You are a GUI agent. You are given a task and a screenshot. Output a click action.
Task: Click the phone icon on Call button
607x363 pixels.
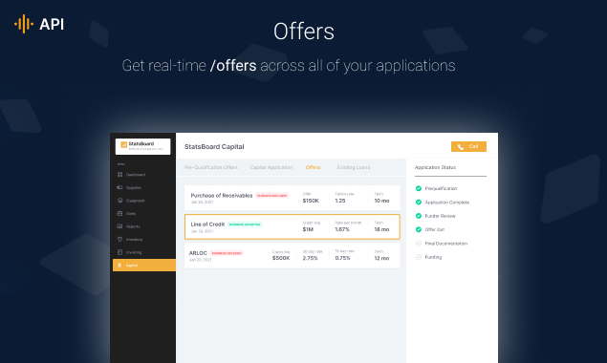461,147
